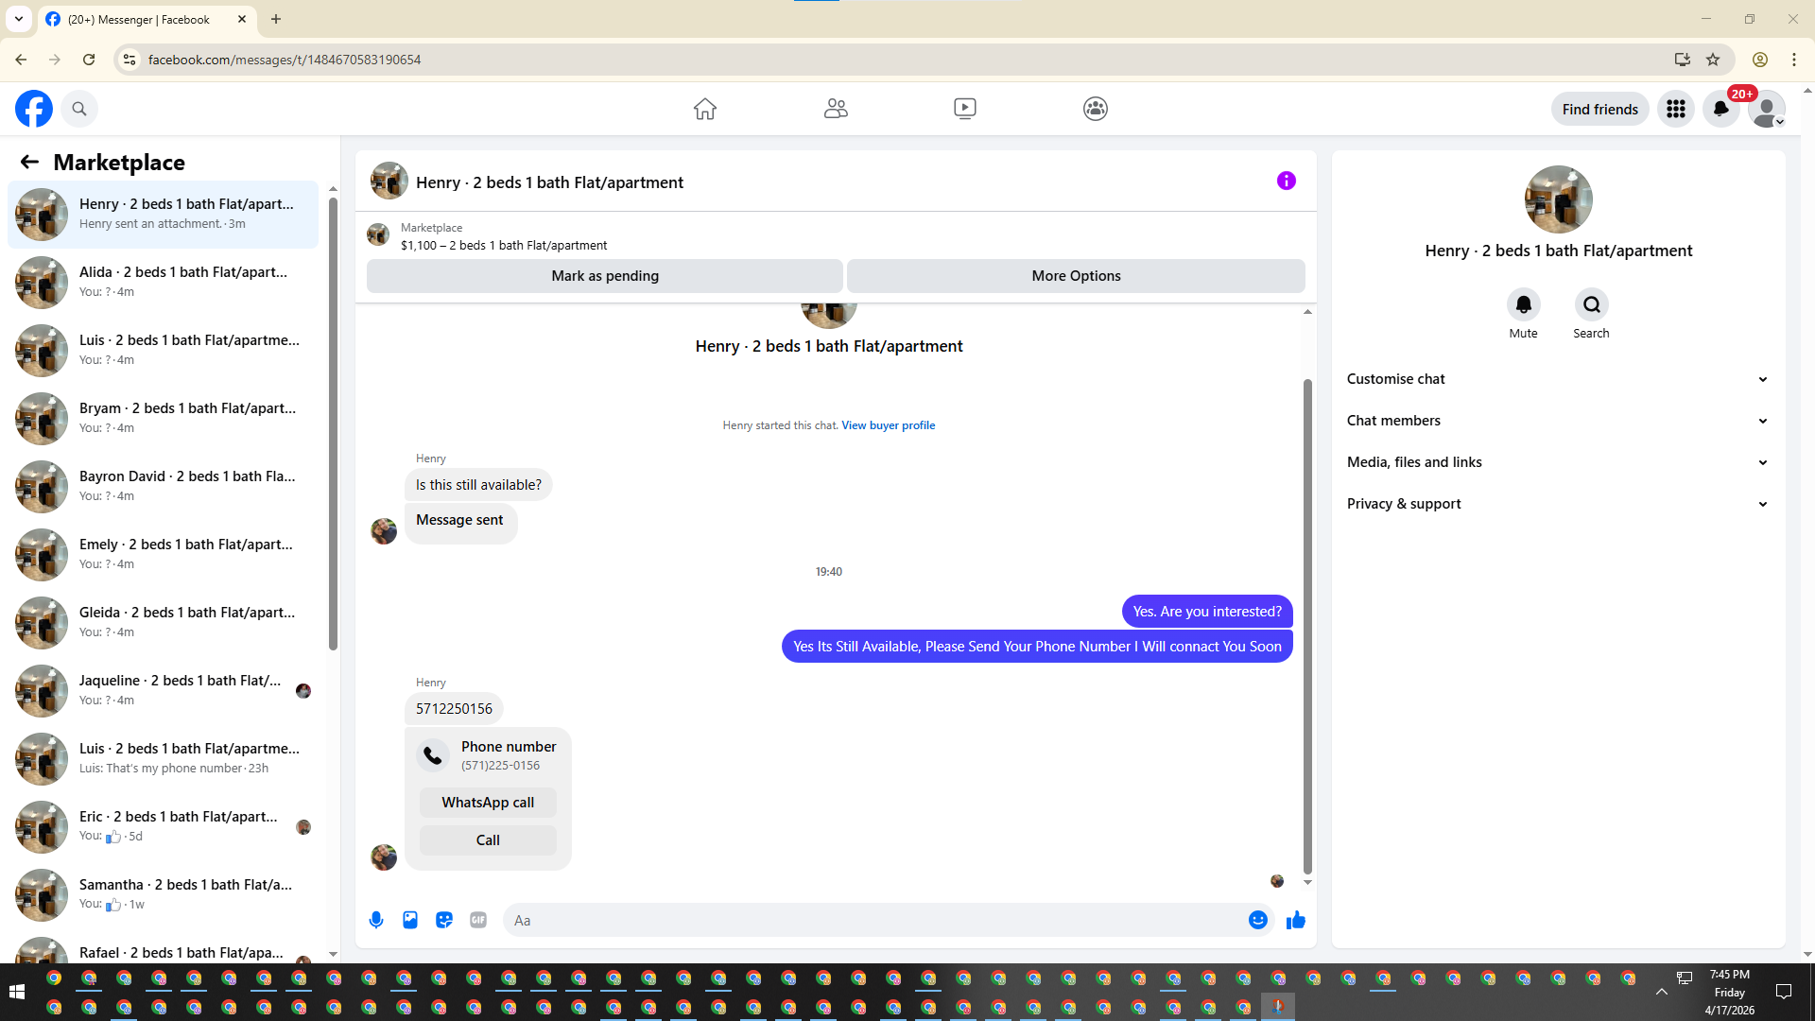Open the Friends tab in the top bar

[x=836, y=109]
